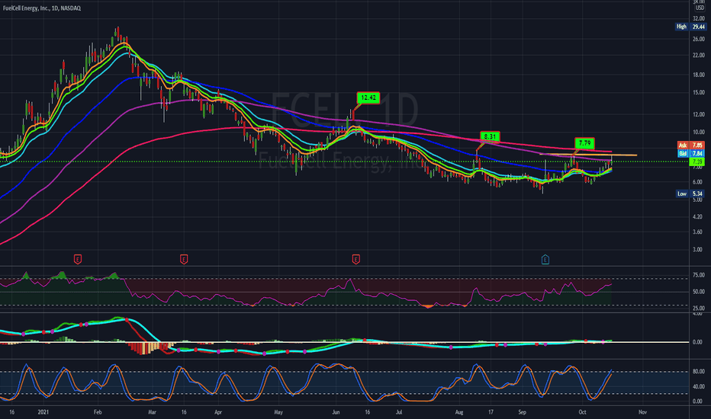Image resolution: width=711 pixels, height=419 pixels.
Task: Click the Sep label on time axis
Action: [x=523, y=412]
